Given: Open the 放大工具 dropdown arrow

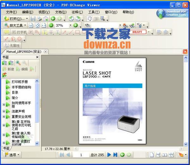Looking at the screenshot, I should coord(25,25).
